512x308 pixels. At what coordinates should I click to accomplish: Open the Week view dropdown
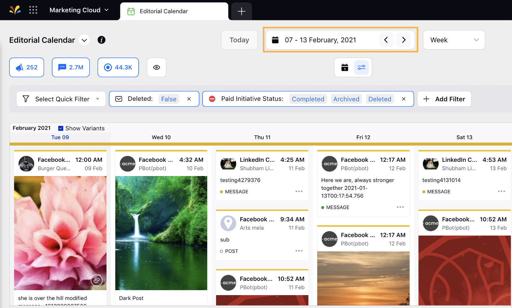point(454,40)
